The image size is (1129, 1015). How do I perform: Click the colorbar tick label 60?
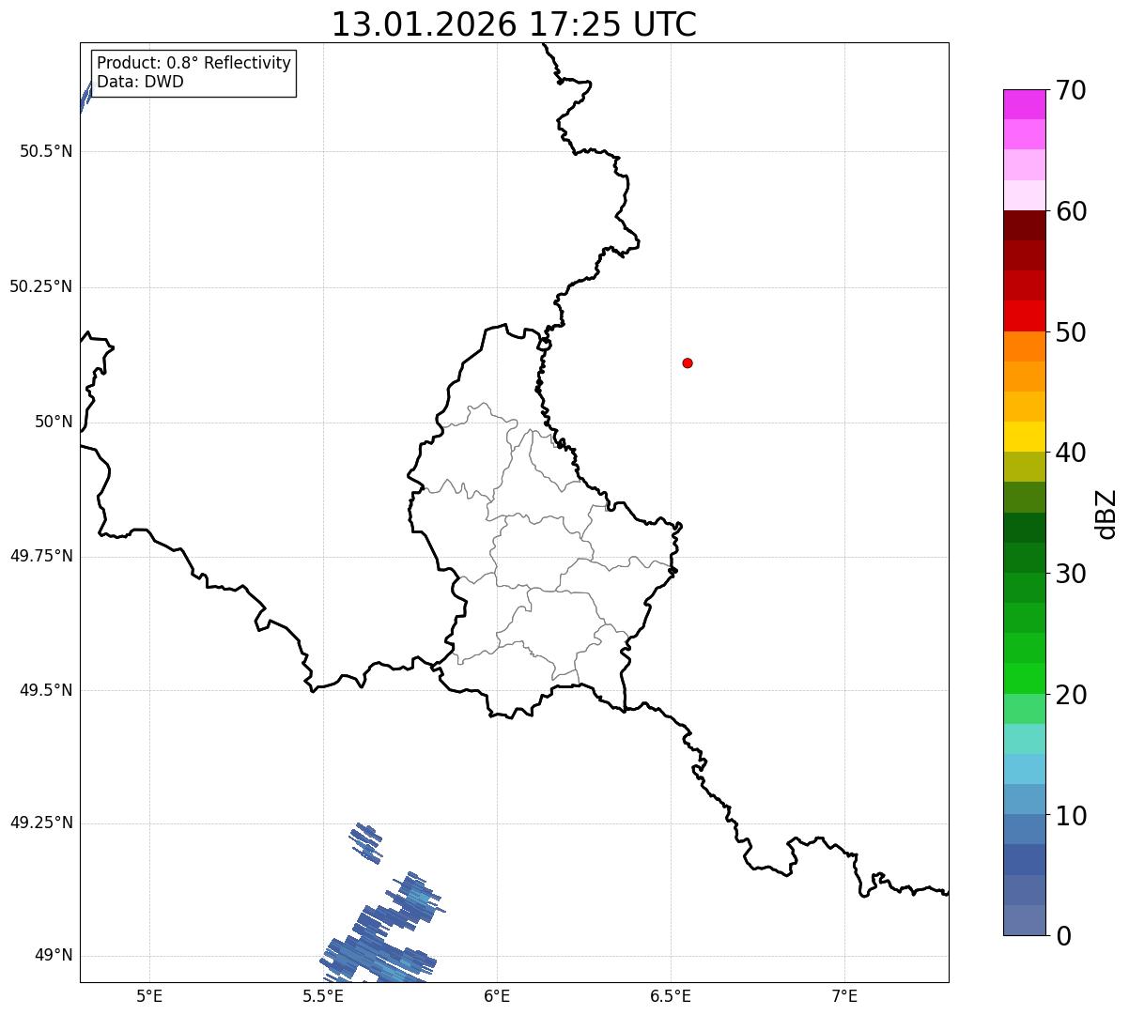click(1071, 211)
